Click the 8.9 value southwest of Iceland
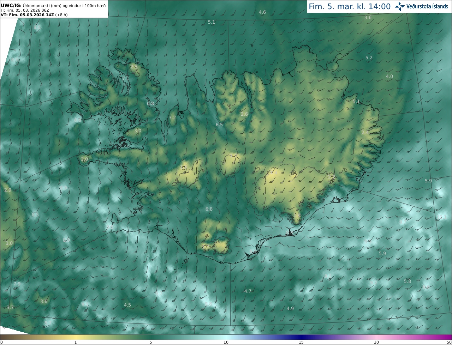This screenshot has height=345, width=452. tap(66, 240)
